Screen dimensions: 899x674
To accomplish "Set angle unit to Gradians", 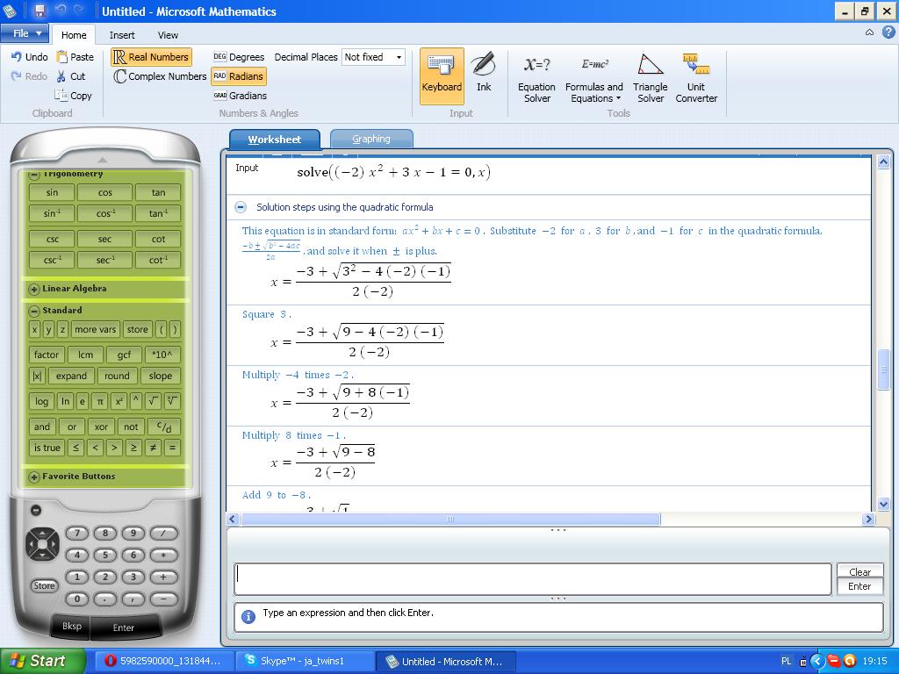I will click(240, 96).
